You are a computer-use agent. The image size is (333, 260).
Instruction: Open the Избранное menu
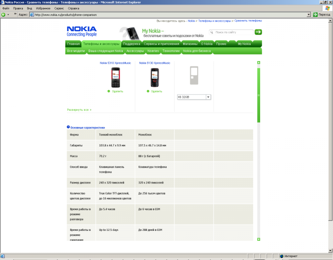(43, 8)
